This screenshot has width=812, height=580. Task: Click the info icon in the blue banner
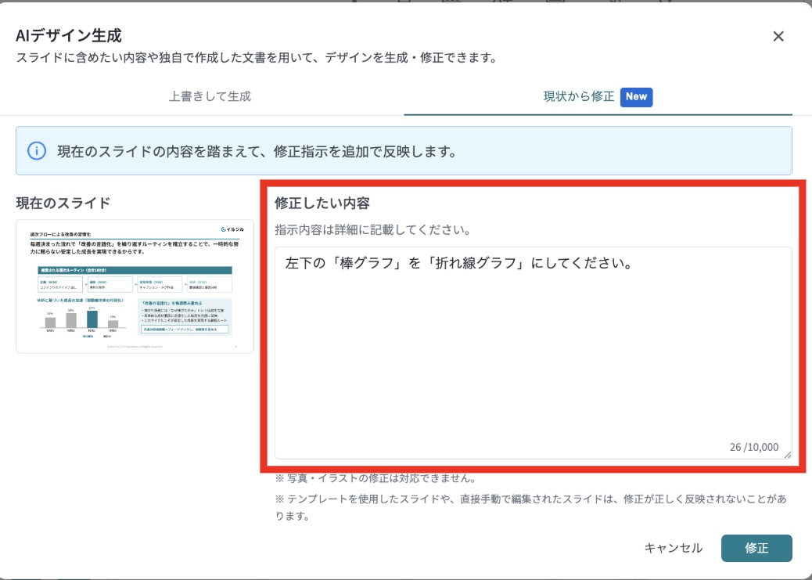(37, 151)
